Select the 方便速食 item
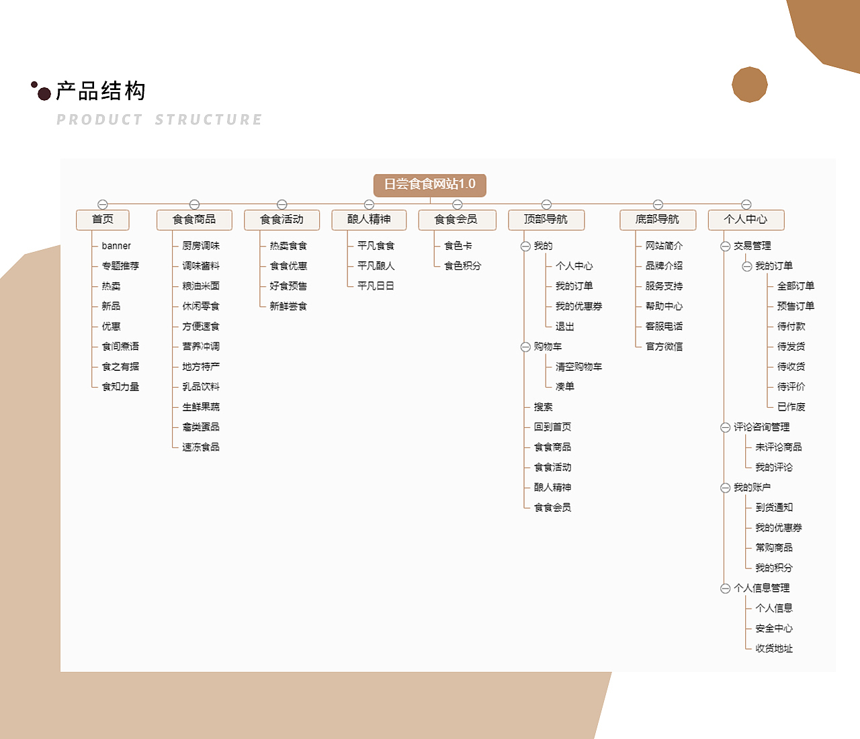This screenshot has height=739, width=860. [201, 327]
